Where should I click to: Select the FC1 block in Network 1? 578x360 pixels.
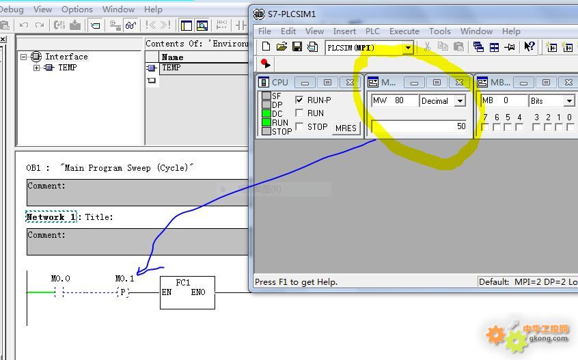[187, 292]
